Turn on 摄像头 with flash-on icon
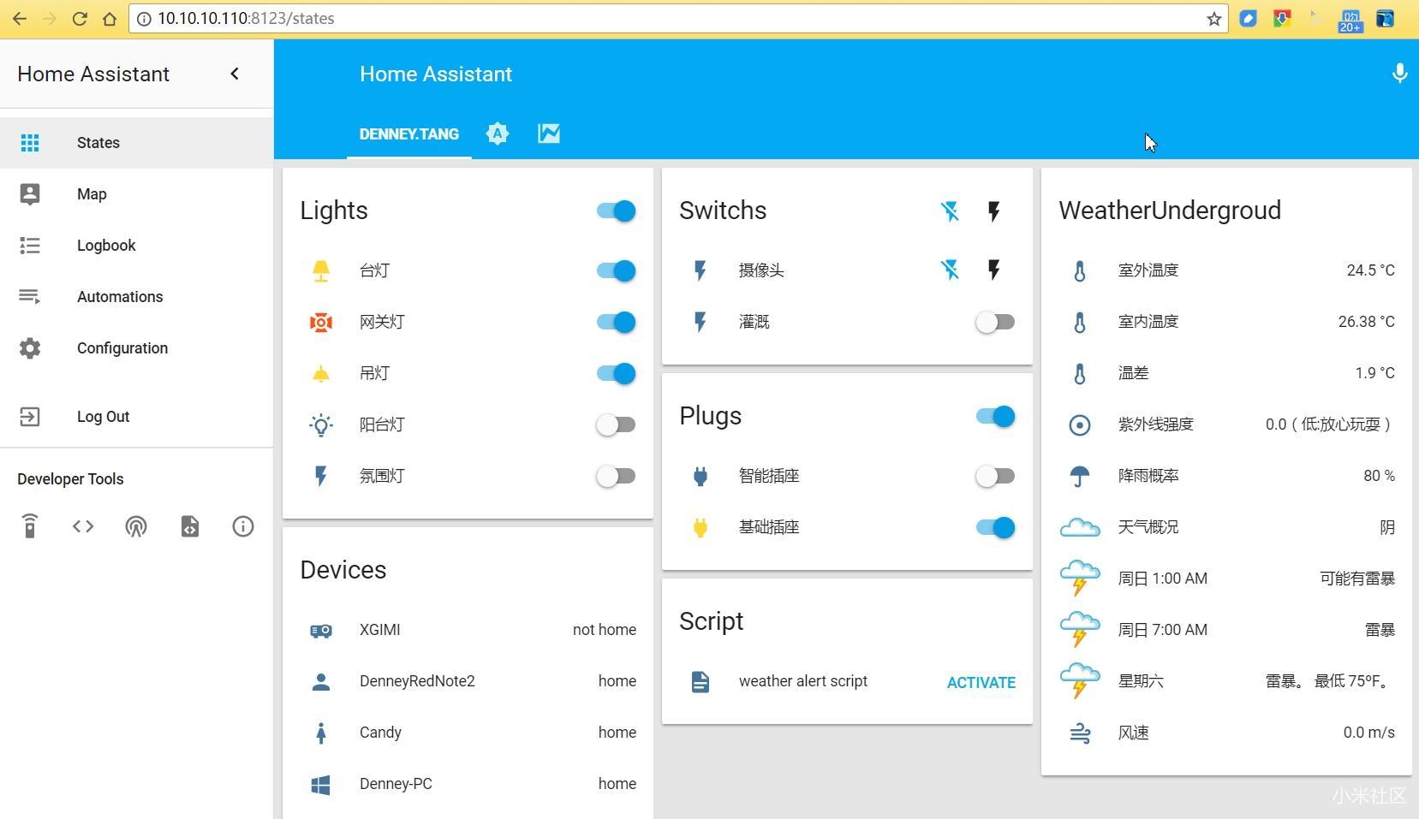The image size is (1419, 819). (993, 270)
